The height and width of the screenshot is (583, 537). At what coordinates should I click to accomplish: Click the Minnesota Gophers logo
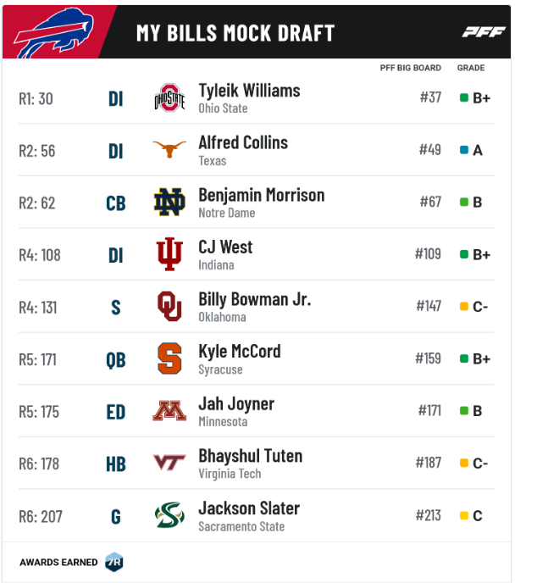pyautogui.click(x=169, y=411)
